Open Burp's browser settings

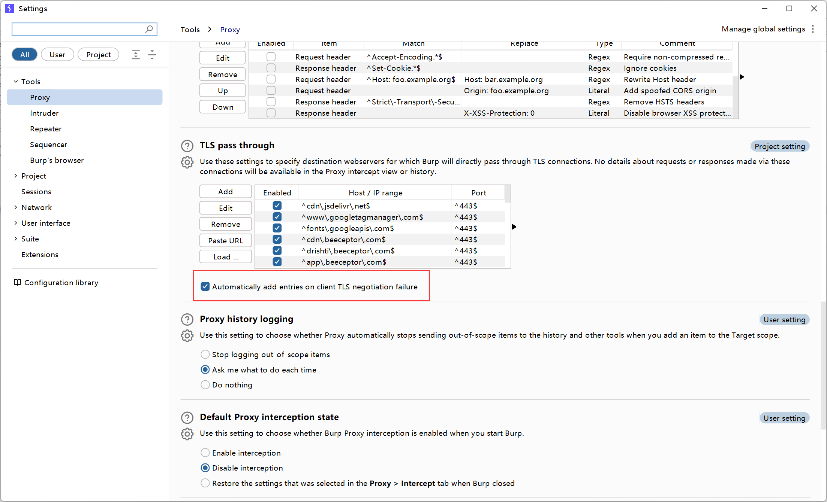[57, 160]
